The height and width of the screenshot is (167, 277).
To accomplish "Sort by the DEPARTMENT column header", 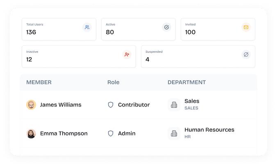I will [x=187, y=82].
